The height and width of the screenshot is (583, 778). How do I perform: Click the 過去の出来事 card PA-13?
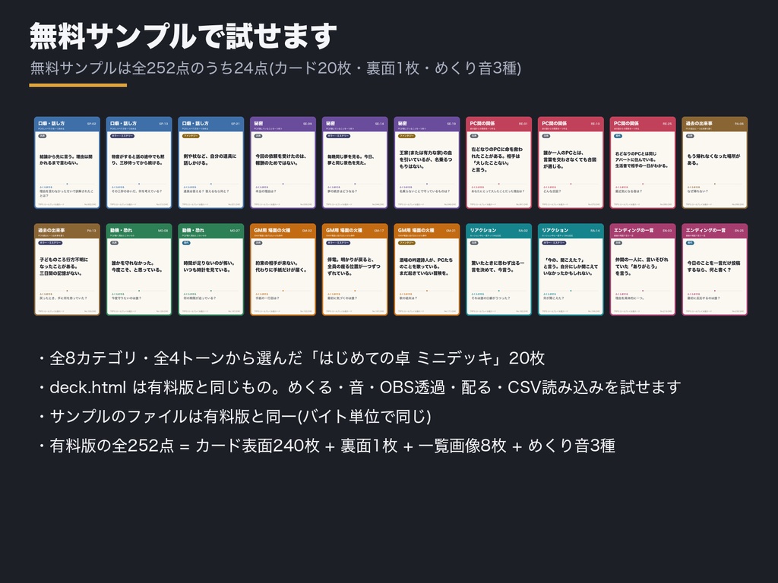pyautogui.click(x=67, y=269)
